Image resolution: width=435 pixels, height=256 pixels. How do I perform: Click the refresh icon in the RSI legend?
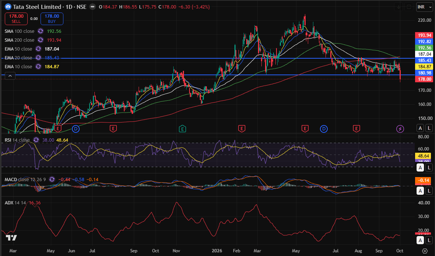point(36,140)
